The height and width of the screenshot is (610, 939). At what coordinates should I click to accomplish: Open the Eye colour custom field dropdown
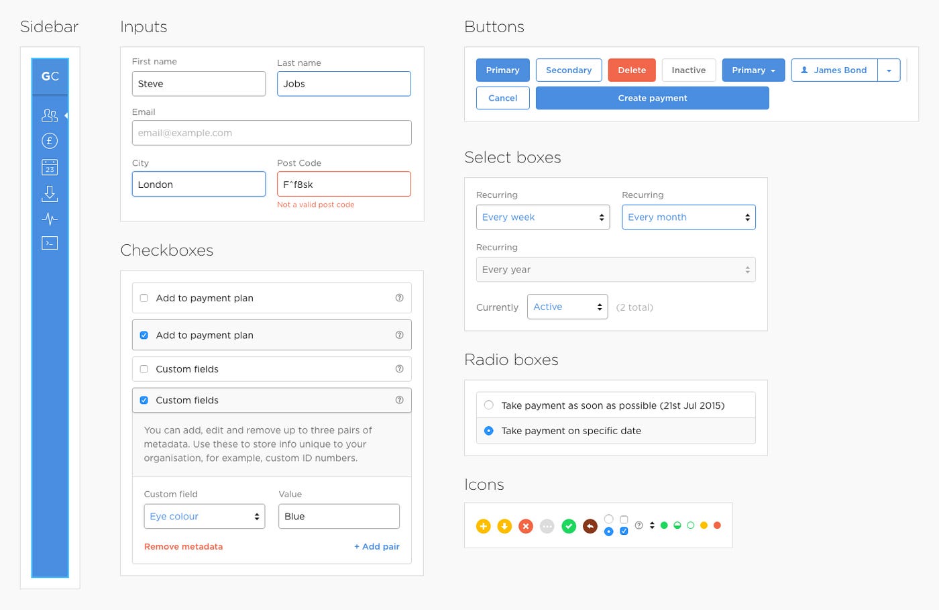204,516
